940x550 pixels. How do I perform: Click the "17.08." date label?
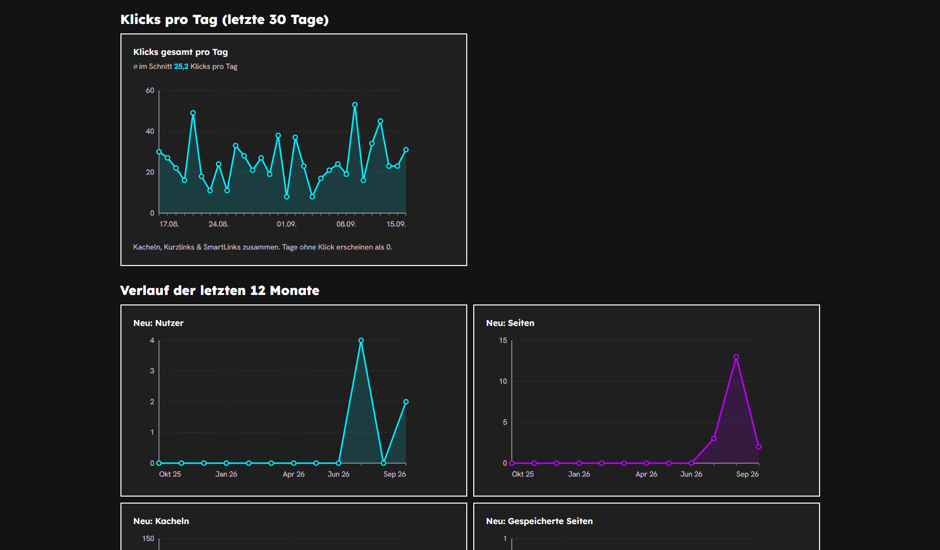(x=169, y=224)
